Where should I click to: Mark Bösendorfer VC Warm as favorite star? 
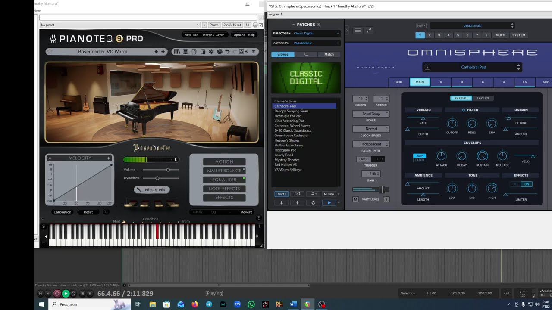(50, 52)
